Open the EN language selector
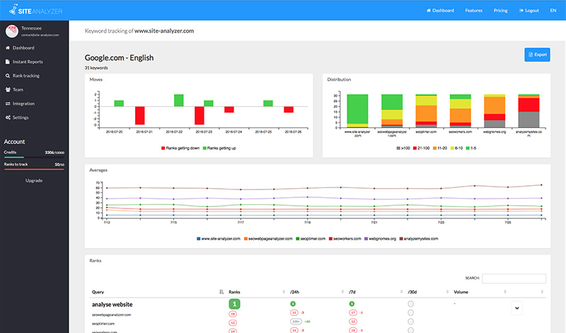 click(553, 11)
